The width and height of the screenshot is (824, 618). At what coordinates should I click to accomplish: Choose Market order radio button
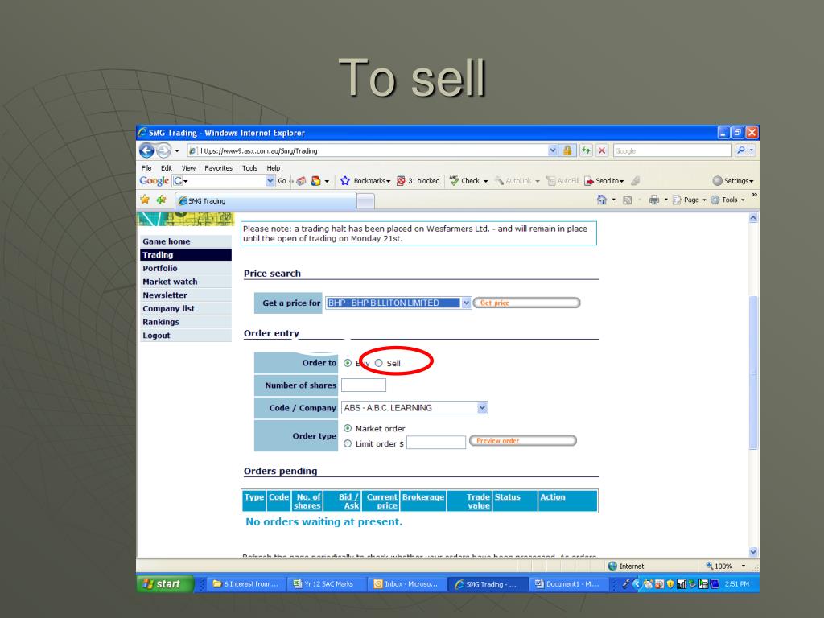pyautogui.click(x=348, y=428)
